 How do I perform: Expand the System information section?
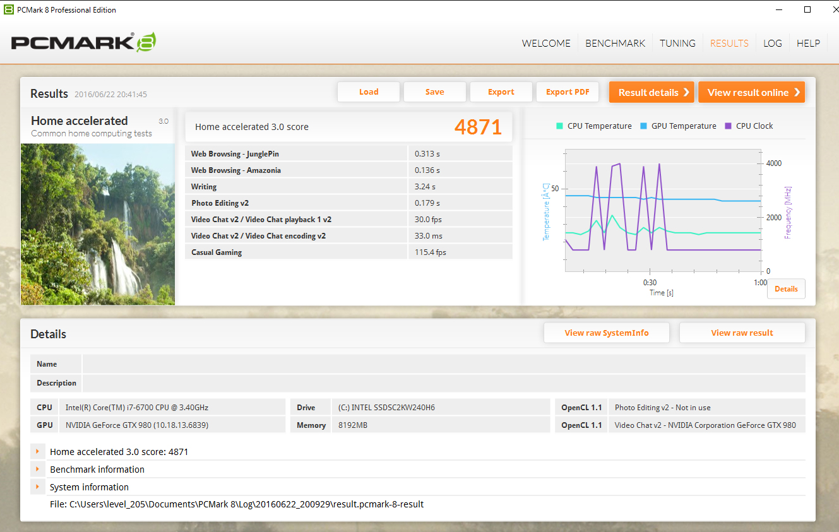point(38,487)
